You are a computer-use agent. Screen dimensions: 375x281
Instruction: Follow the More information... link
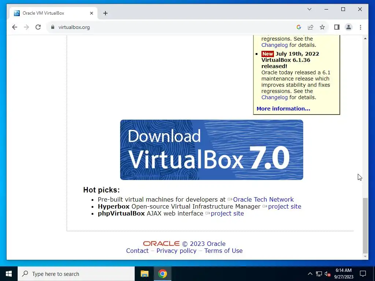pyautogui.click(x=283, y=109)
